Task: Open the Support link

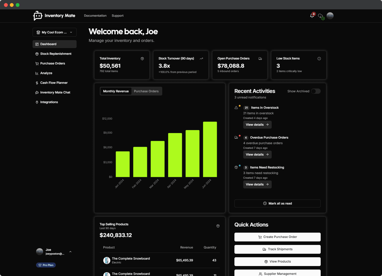Action: click(118, 16)
